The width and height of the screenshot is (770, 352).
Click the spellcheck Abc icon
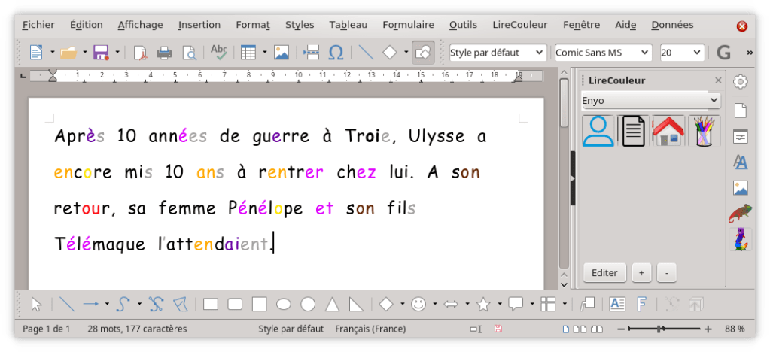pyautogui.click(x=218, y=53)
